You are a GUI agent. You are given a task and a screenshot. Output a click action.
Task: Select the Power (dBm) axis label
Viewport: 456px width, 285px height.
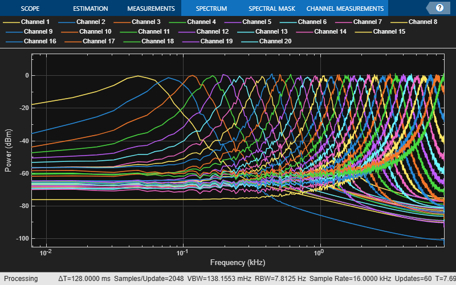(8, 150)
